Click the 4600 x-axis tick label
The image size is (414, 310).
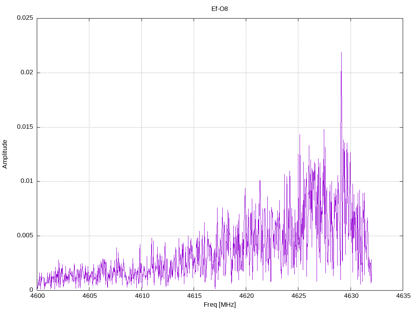(x=37, y=296)
